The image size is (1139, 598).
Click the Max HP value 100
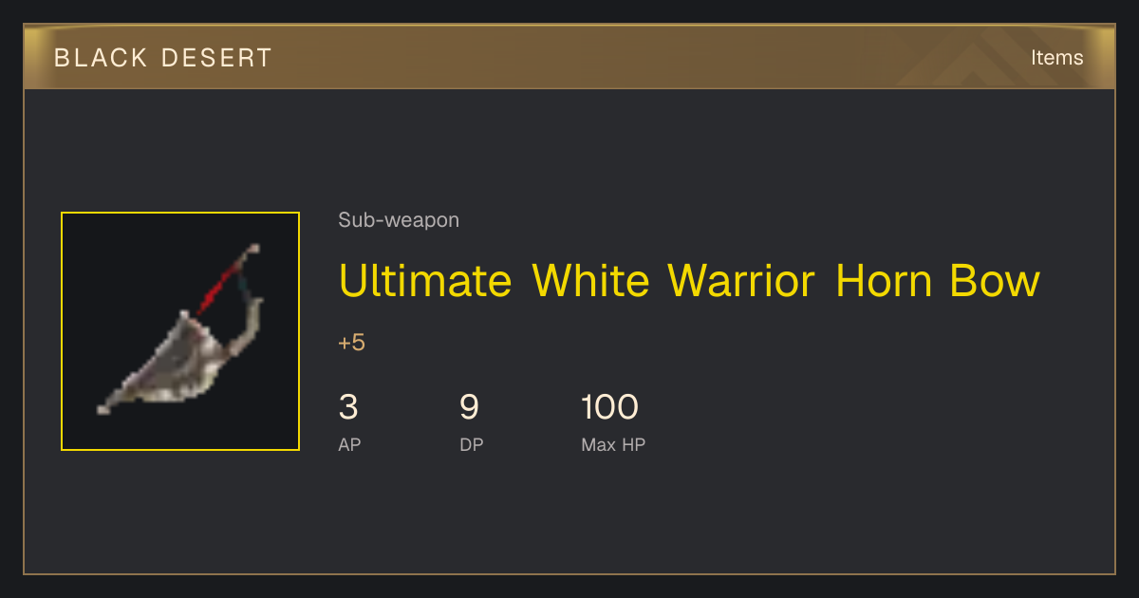coord(609,407)
